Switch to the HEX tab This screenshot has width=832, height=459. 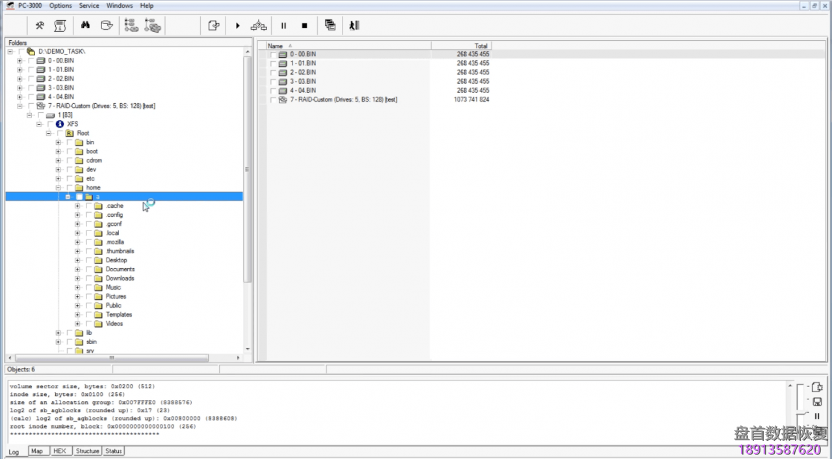point(59,451)
